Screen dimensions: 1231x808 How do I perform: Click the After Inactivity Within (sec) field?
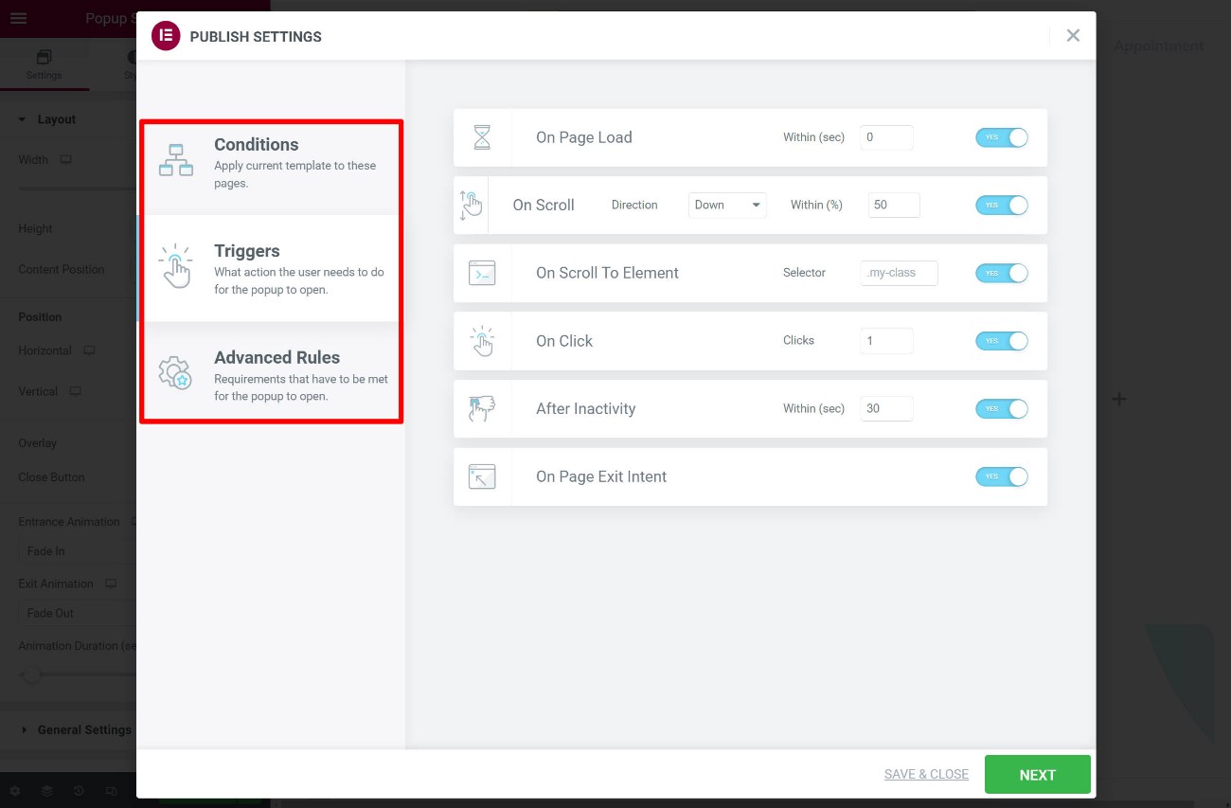point(886,409)
